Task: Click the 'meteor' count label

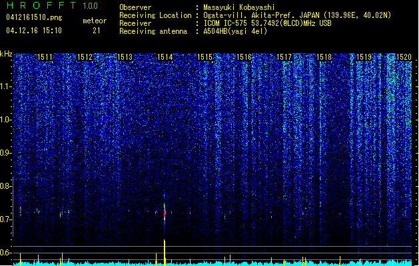Action: tap(95, 21)
